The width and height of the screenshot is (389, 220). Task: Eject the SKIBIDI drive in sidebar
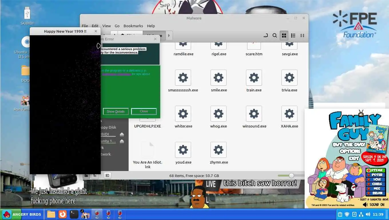122,134
